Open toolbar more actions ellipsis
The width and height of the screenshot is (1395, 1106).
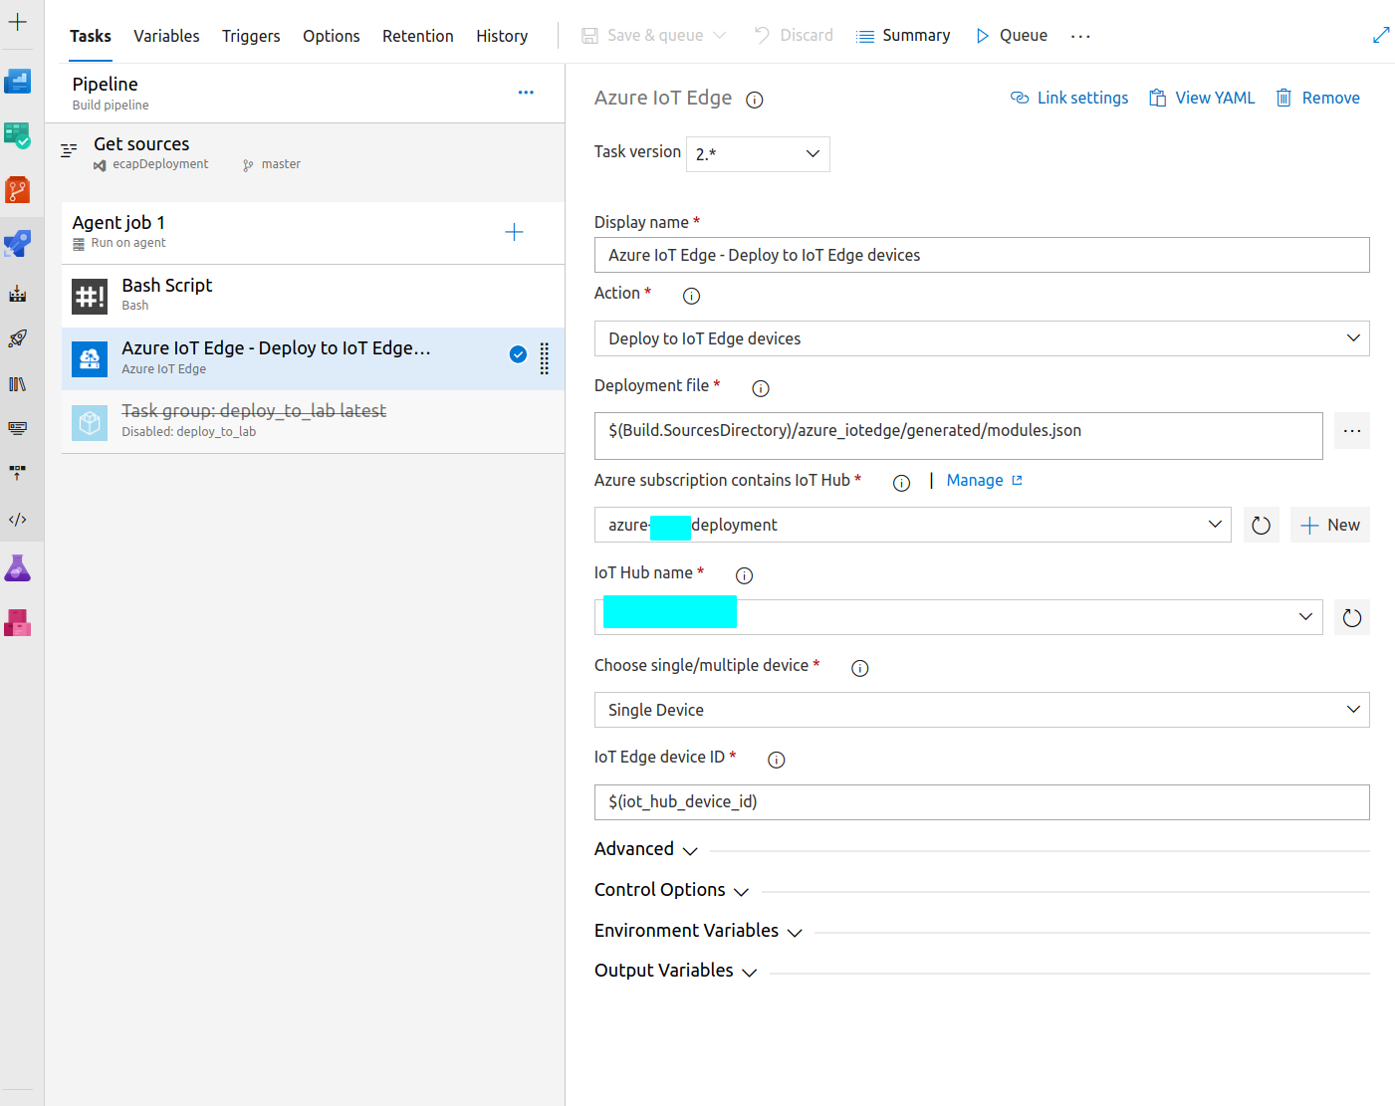[x=1080, y=36]
